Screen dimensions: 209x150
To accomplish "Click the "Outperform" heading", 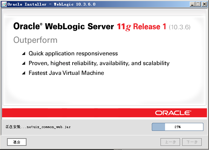I will tap(35, 40).
